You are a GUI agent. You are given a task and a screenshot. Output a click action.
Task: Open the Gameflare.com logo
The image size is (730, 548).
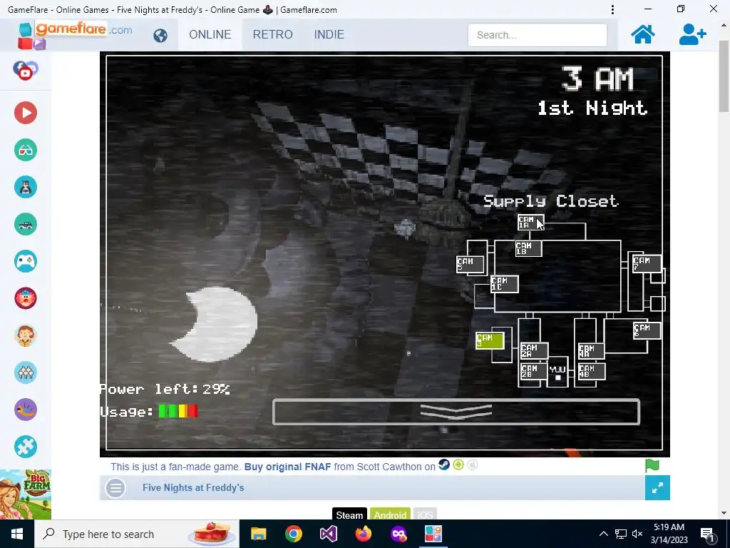[x=74, y=34]
